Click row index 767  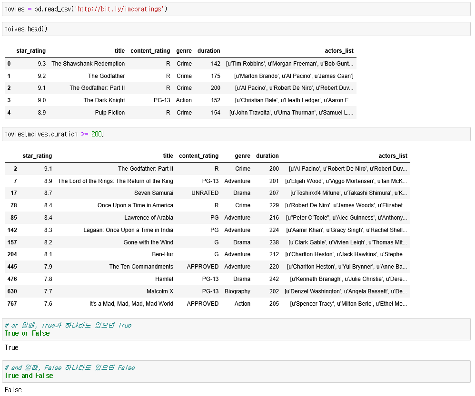tap(12, 304)
